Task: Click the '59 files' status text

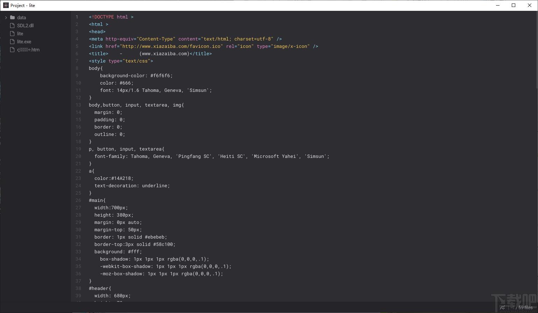Action: tap(525, 307)
